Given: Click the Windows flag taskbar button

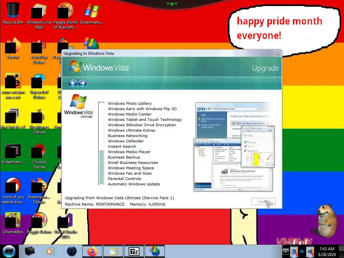Looking at the screenshot, I should tap(155, 251).
